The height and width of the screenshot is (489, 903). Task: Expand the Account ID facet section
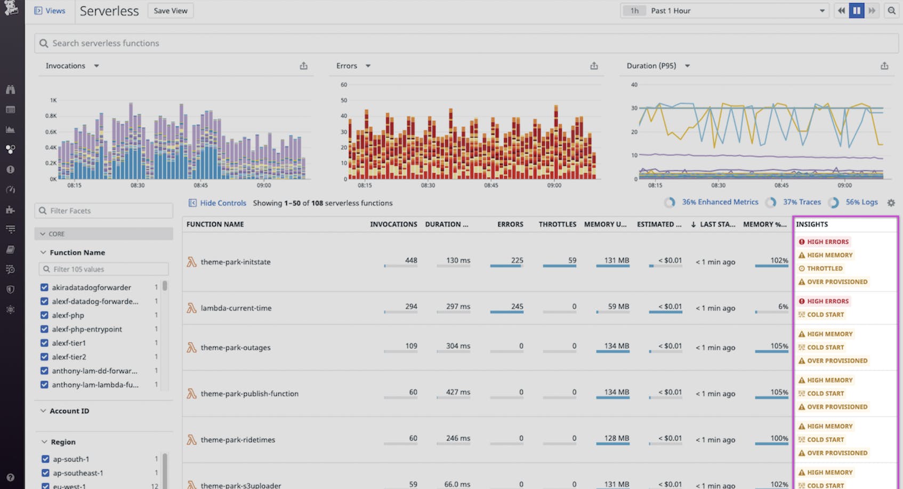pyautogui.click(x=43, y=411)
